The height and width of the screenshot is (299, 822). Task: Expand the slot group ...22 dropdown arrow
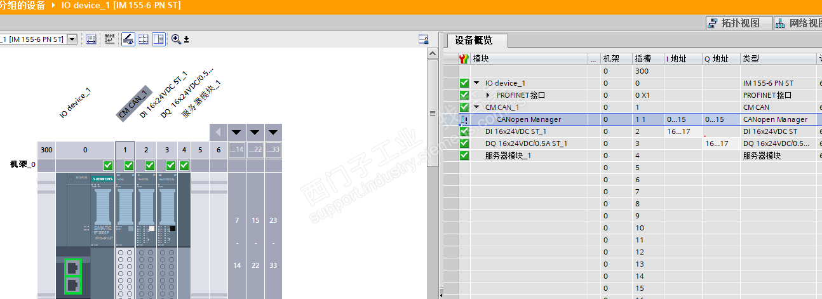click(255, 133)
